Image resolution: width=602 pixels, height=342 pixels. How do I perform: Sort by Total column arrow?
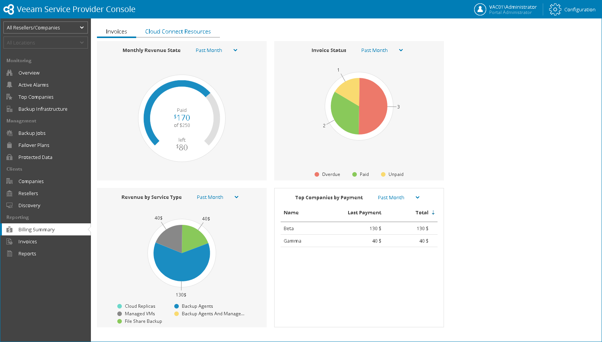(433, 213)
